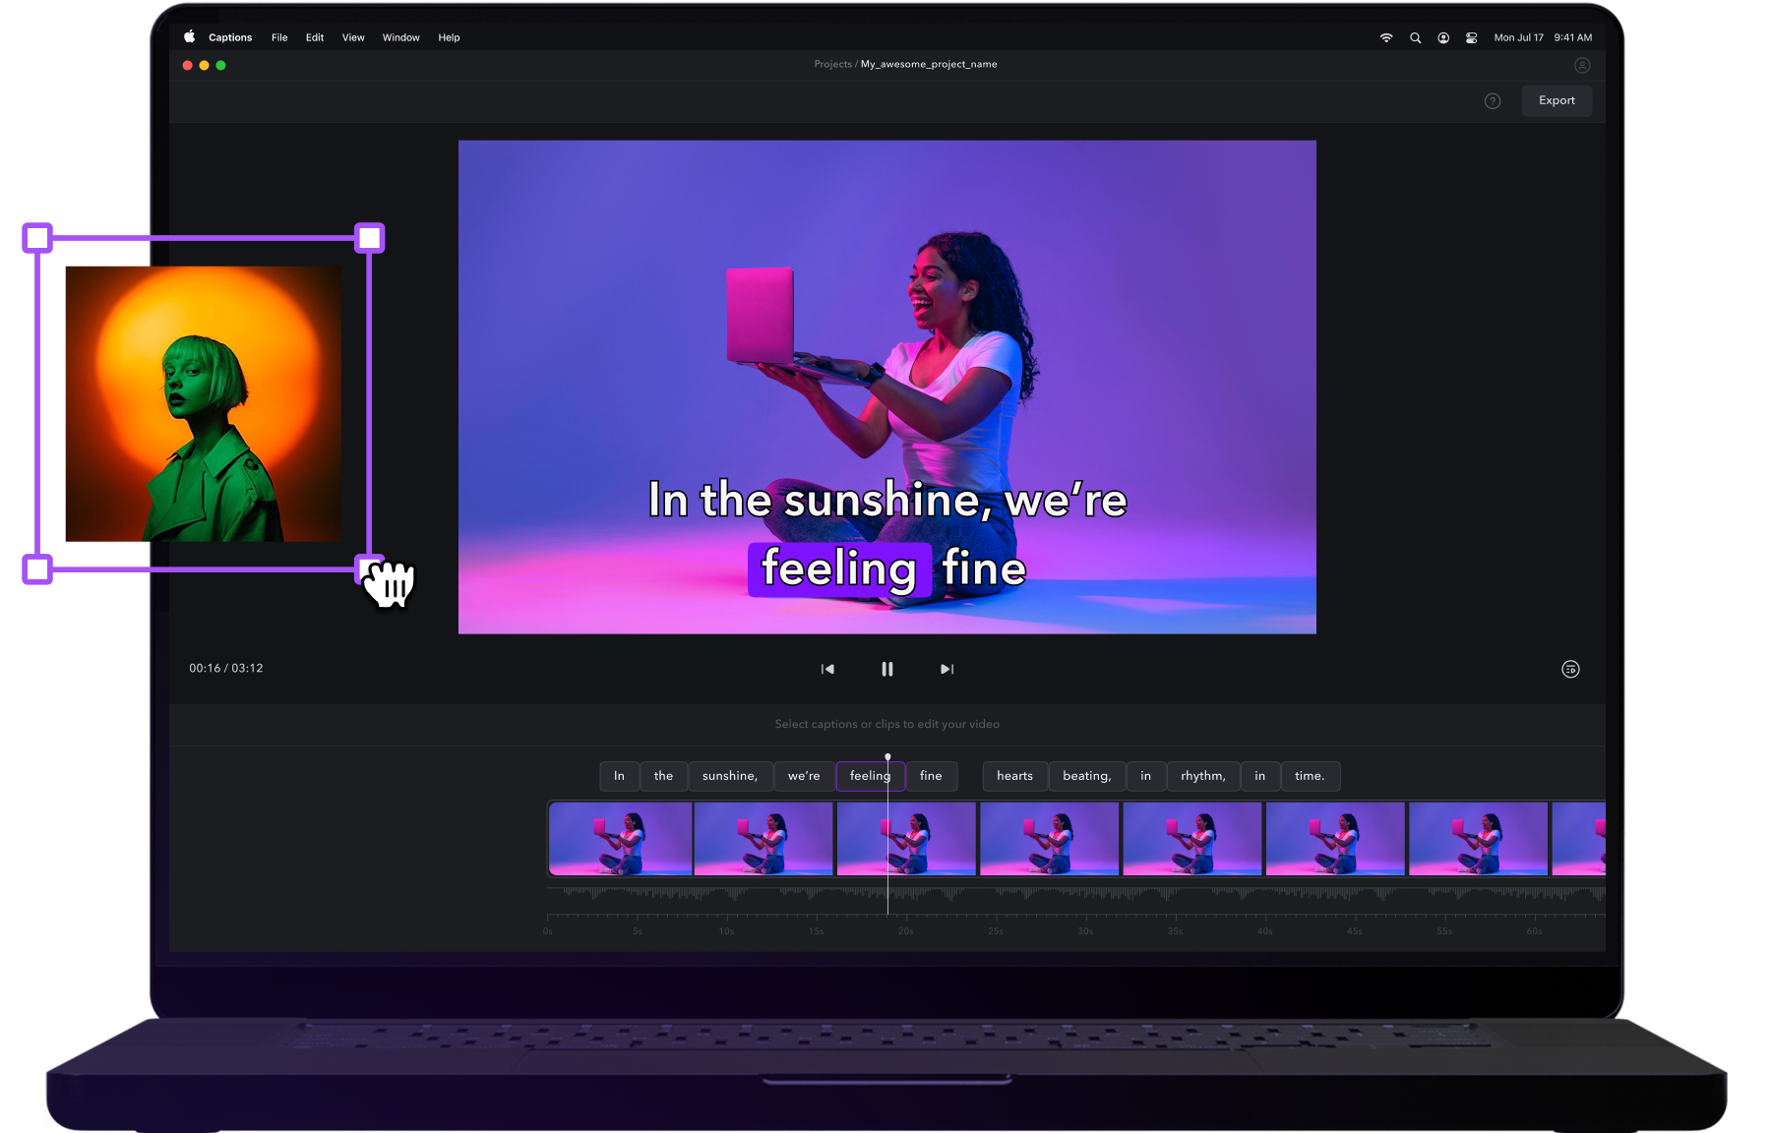Select the 'time.' caption word chip
The width and height of the screenshot is (1771, 1133).
tap(1310, 776)
